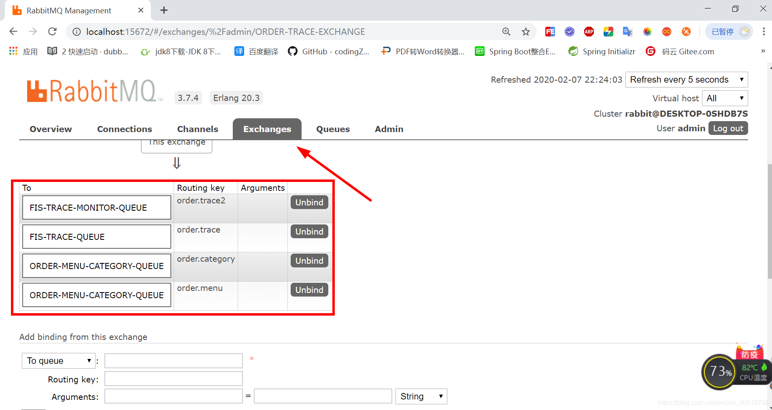The image size is (772, 410).
Task: Open the colorful flower extension icon
Action: [647, 32]
